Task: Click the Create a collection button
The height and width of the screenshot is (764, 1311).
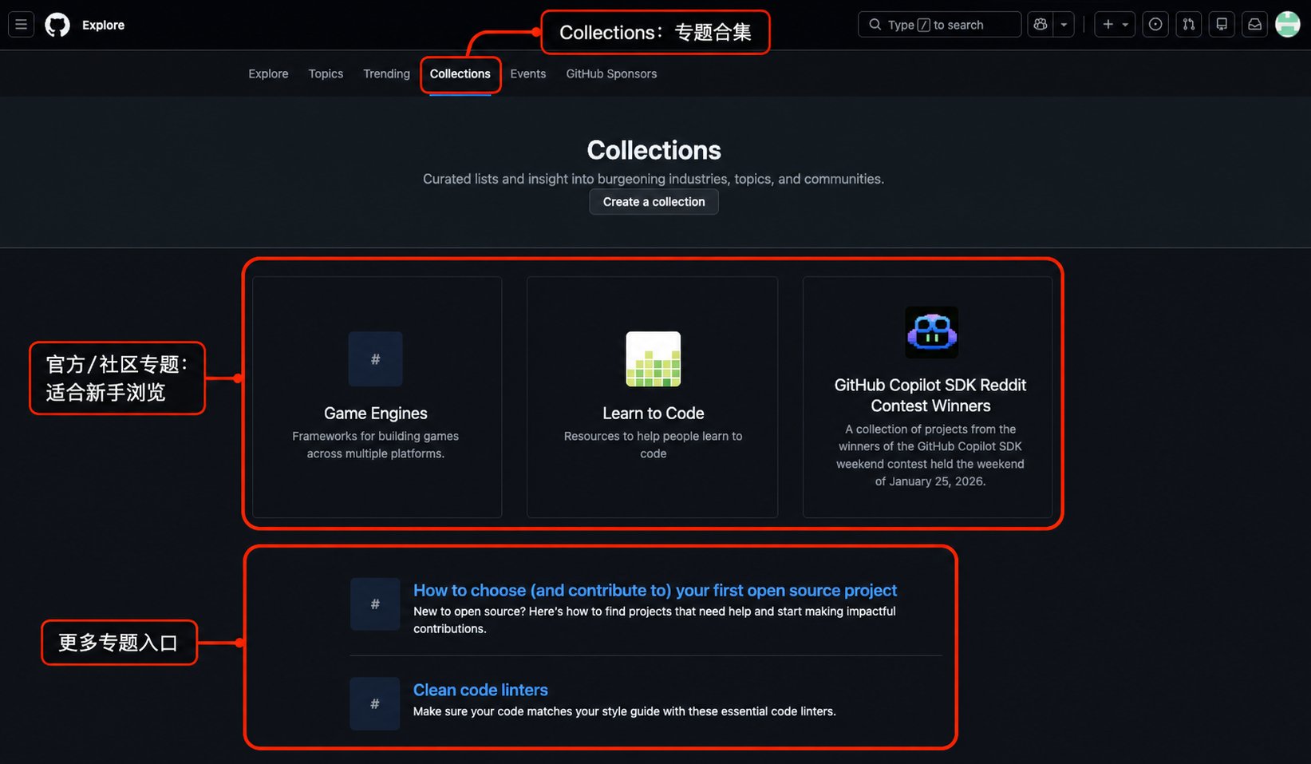Action: pos(654,202)
